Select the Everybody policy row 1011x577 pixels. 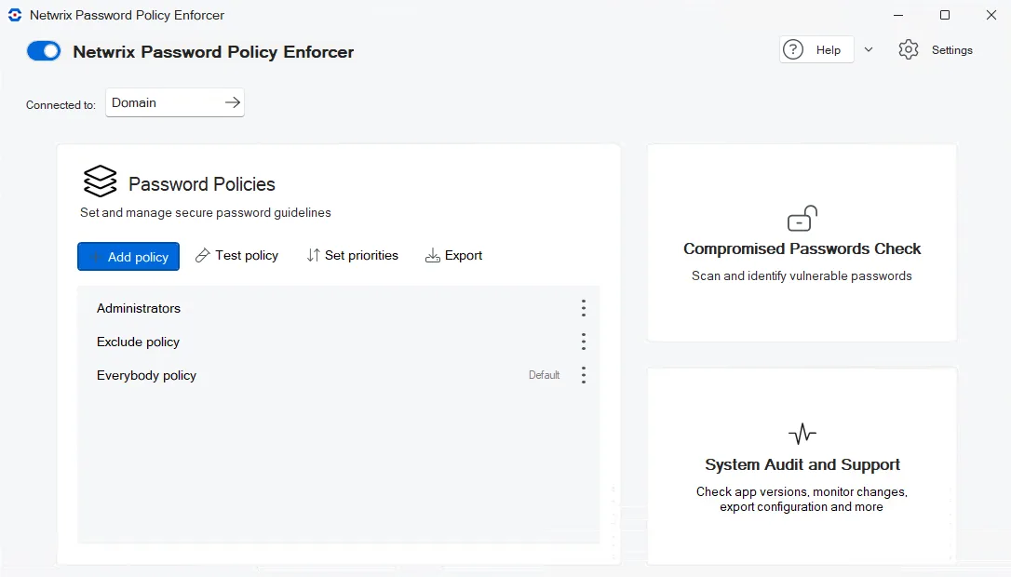pos(339,375)
